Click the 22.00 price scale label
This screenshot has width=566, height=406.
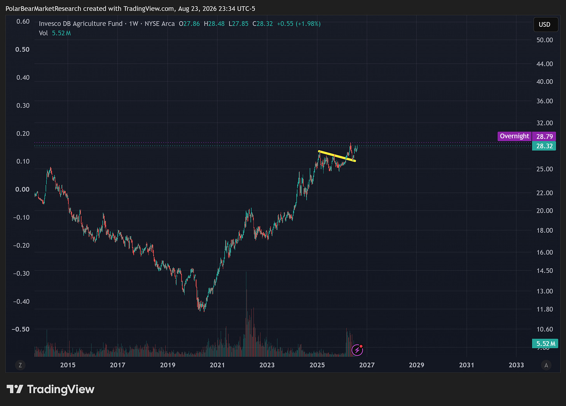[545, 193]
